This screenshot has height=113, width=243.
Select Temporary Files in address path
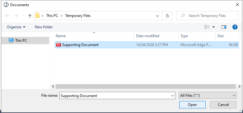[x=78, y=16]
